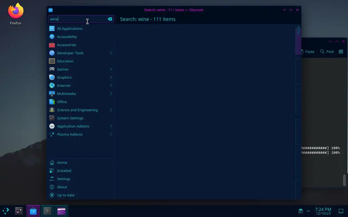View the Up to date page
This screenshot has height=217, width=348.
(81, 195)
